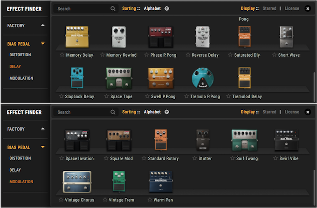Toggle the star for Short Wave
The width and height of the screenshot is (317, 208).
274,55
